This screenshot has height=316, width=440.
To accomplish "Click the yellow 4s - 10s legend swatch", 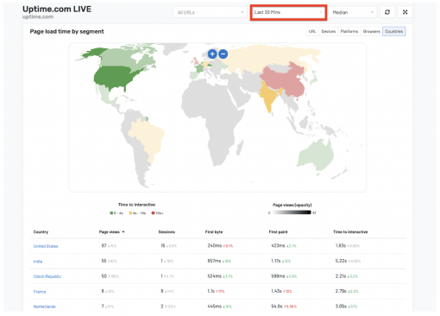I will click(130, 213).
